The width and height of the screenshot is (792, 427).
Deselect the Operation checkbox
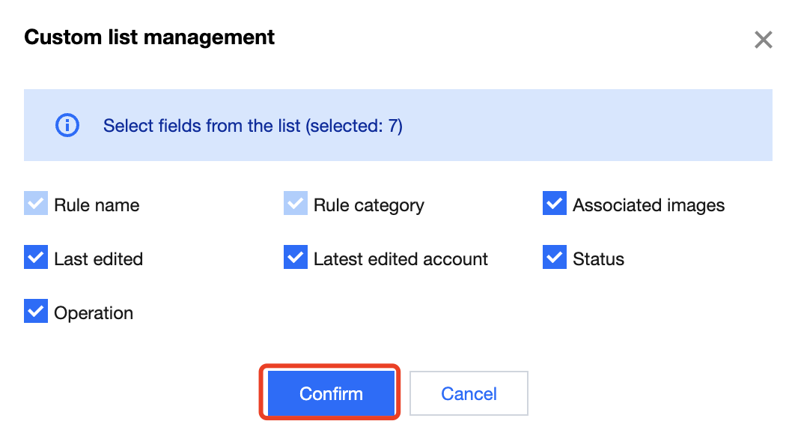point(36,312)
